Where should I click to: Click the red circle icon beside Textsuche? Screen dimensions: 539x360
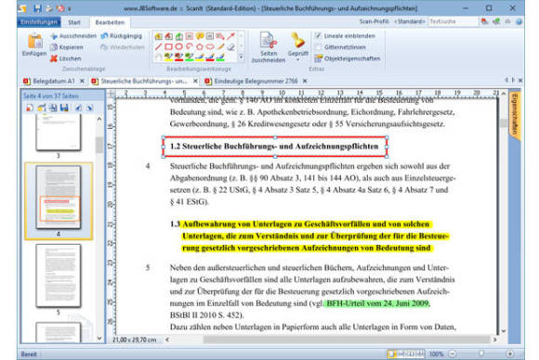tap(485, 21)
